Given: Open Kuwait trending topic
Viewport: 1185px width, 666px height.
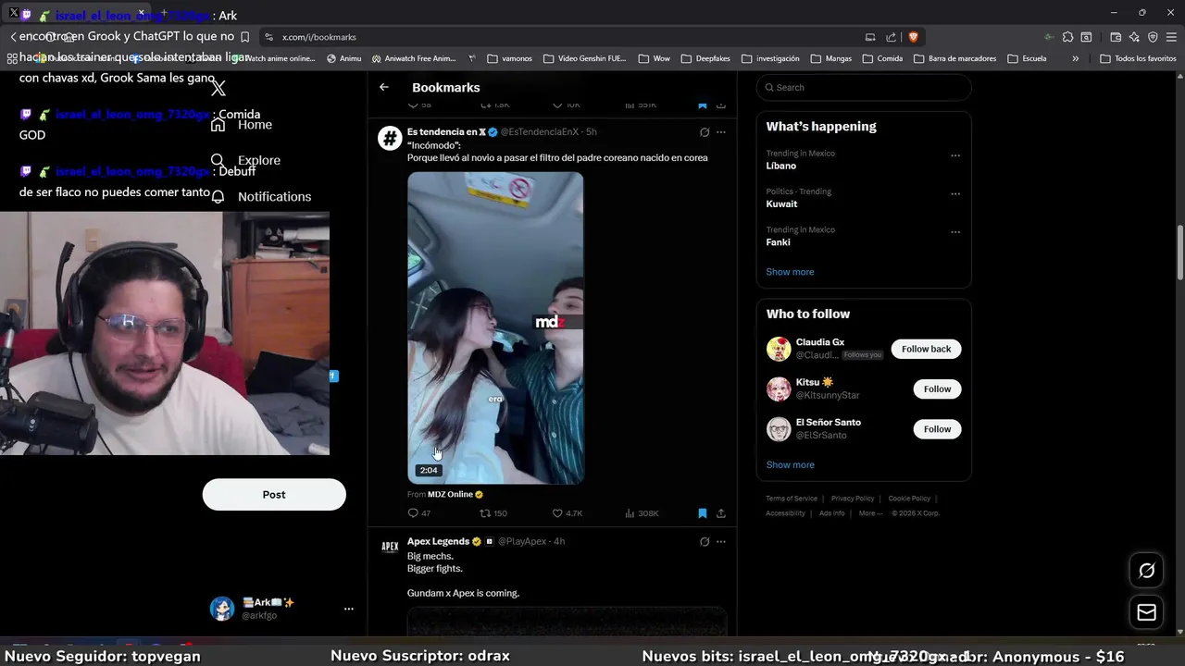Looking at the screenshot, I should [781, 203].
